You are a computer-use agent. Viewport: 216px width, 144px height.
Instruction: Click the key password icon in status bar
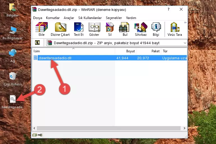point(40,135)
